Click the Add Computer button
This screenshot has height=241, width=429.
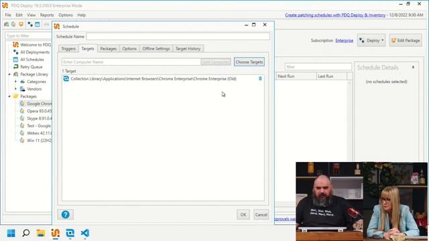click(x=216, y=62)
